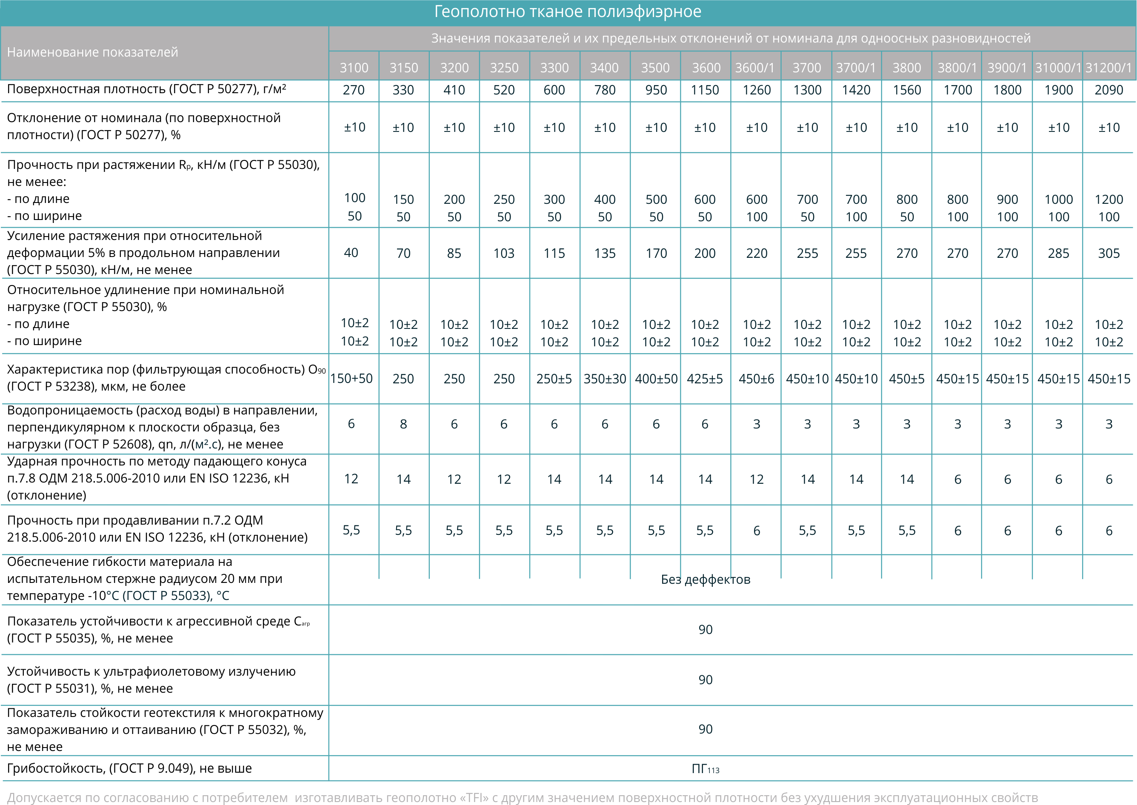Click surface density value 270
Viewport: 1137px width, 805px height.
pyautogui.click(x=353, y=90)
